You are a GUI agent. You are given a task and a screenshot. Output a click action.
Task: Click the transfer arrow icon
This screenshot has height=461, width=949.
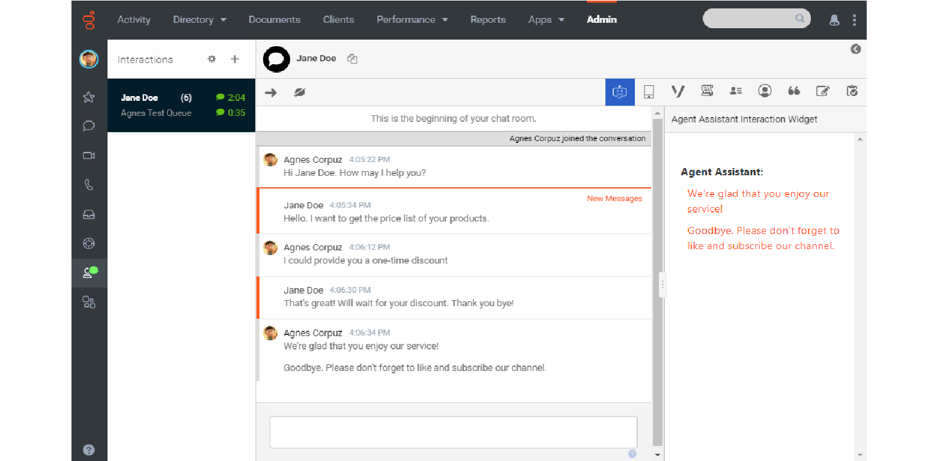point(271,92)
